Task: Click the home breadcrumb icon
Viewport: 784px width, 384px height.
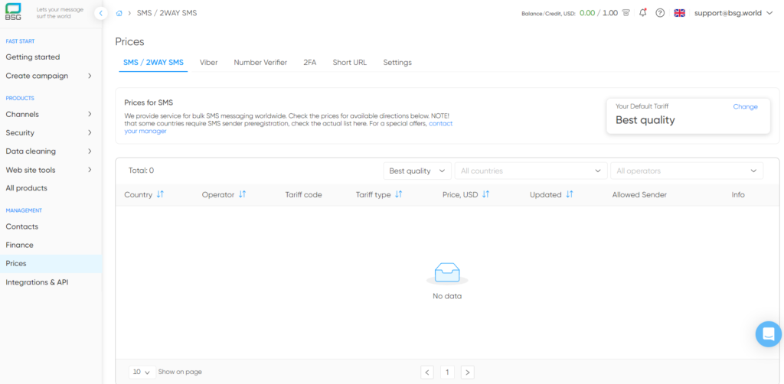Action: coord(119,13)
